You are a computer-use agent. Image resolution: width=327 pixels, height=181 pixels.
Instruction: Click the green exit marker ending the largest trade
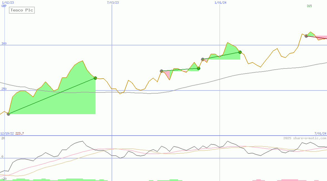pyautogui.click(x=95, y=78)
